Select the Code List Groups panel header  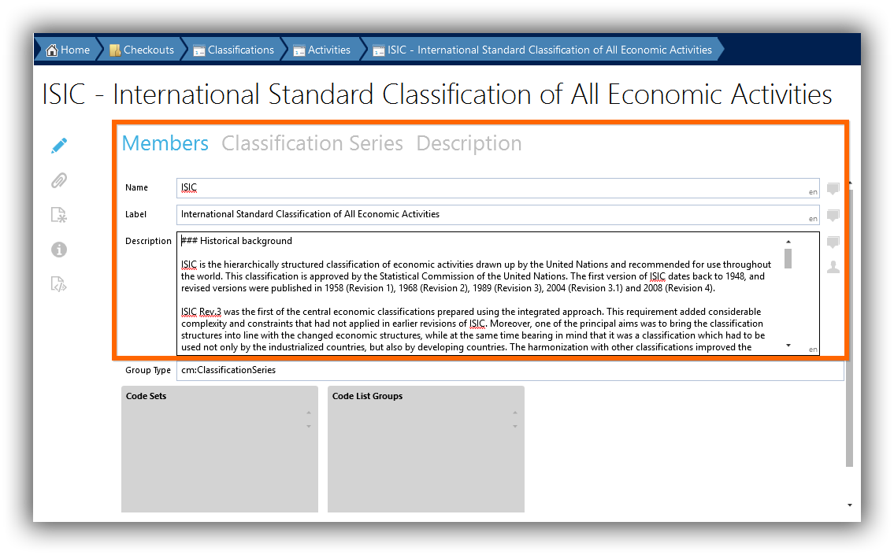tap(367, 396)
